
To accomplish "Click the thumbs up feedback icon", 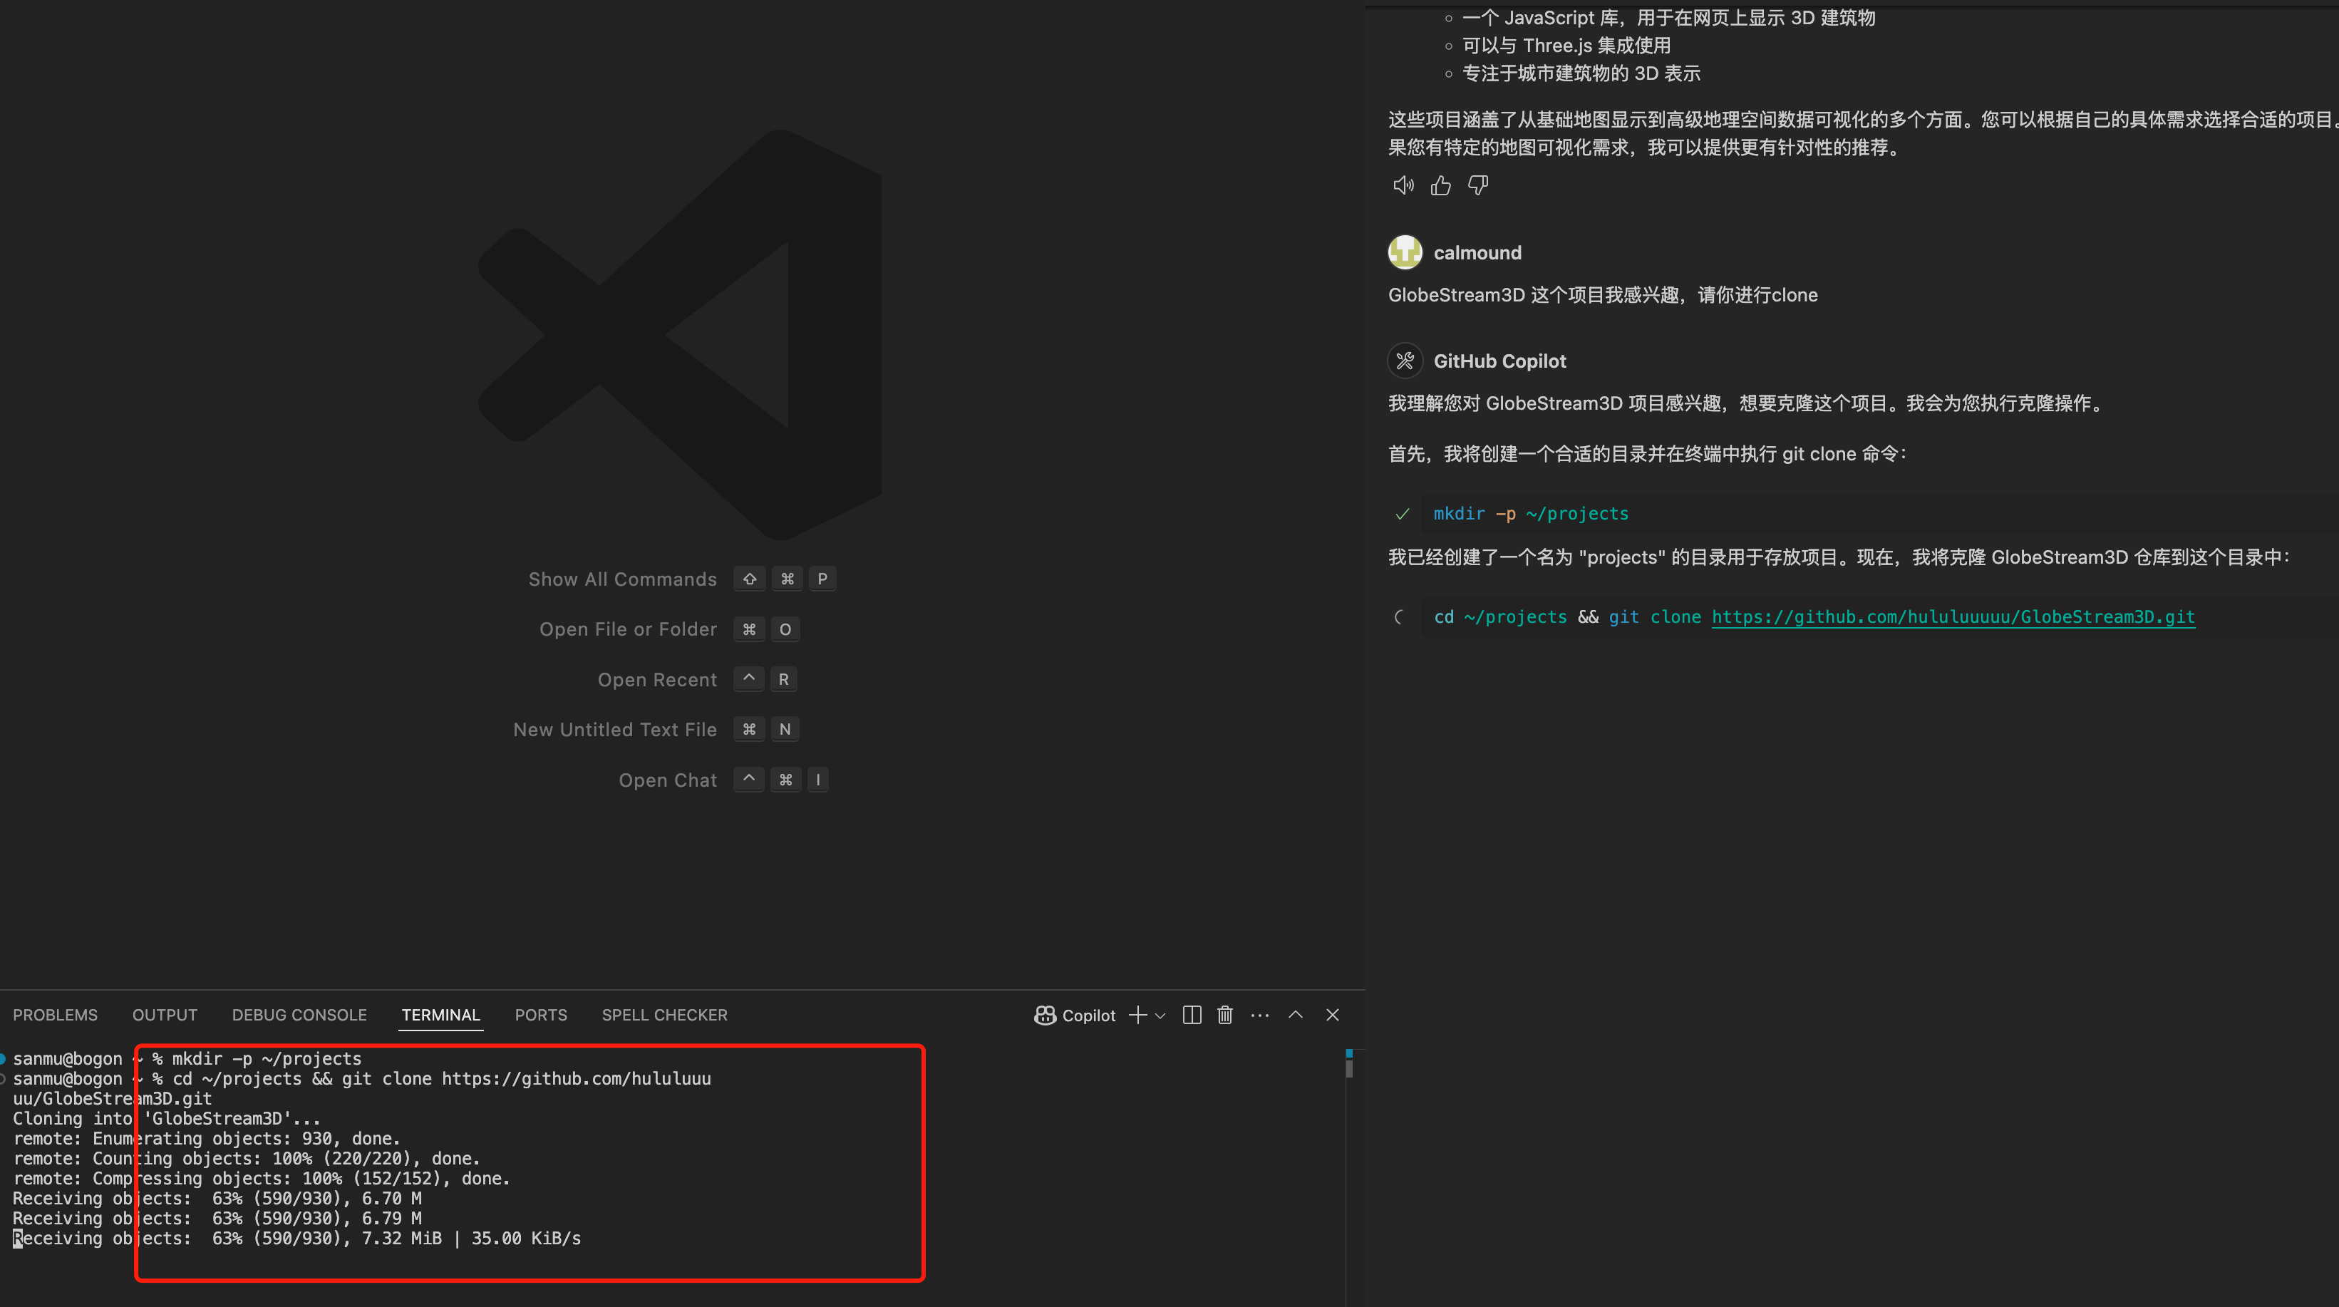I will coord(1440,185).
